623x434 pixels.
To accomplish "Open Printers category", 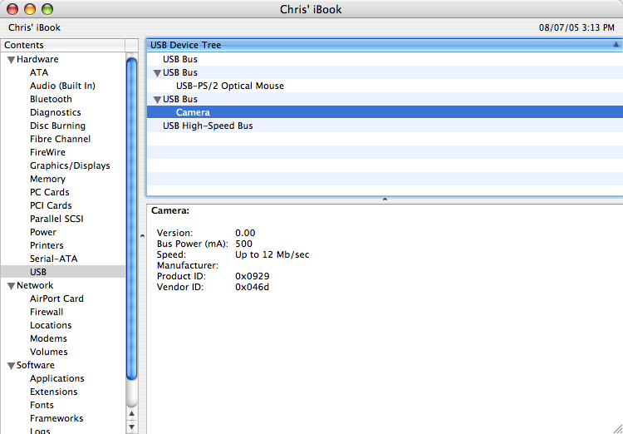I will (x=47, y=245).
